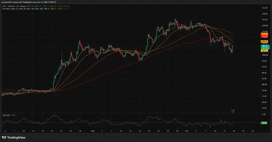Viewport: 272px width, 142px height.
Task: Click the TradingView logo at bottom left
Action: [14, 138]
